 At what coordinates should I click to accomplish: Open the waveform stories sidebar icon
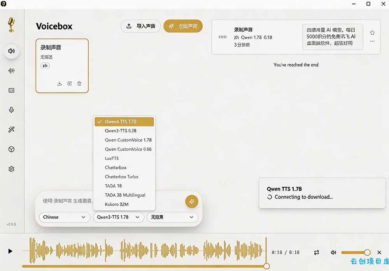pyautogui.click(x=11, y=71)
